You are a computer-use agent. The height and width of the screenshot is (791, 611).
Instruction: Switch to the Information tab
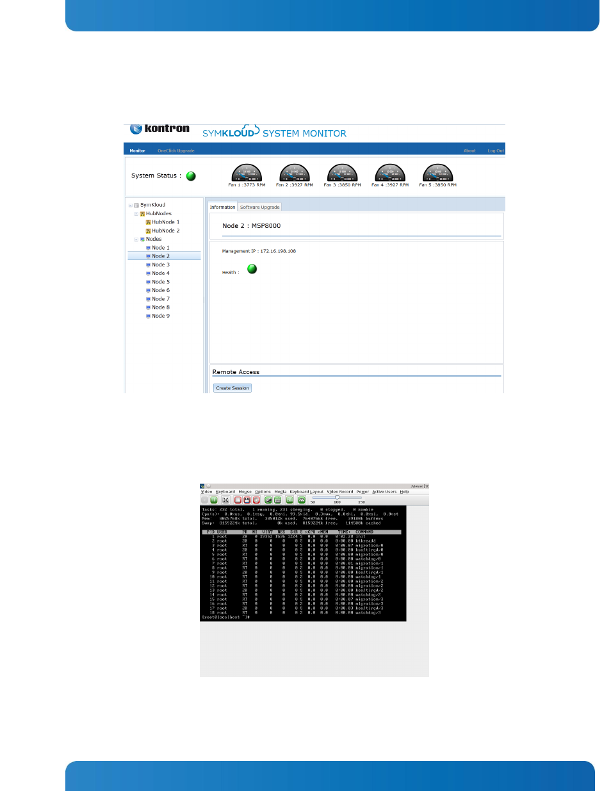tap(222, 207)
